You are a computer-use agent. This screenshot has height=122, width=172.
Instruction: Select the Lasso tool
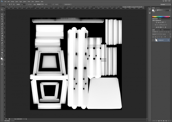point(2,14)
